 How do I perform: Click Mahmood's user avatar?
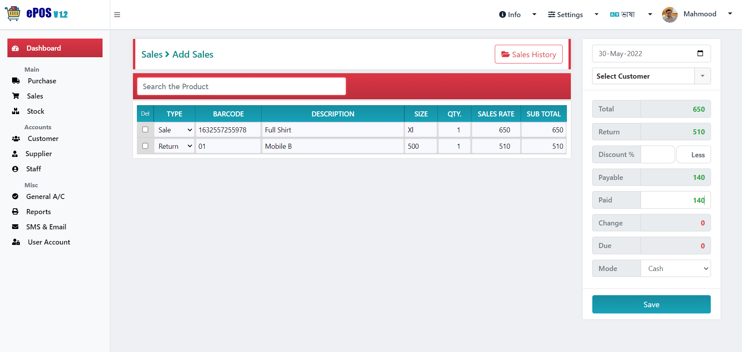tap(670, 15)
